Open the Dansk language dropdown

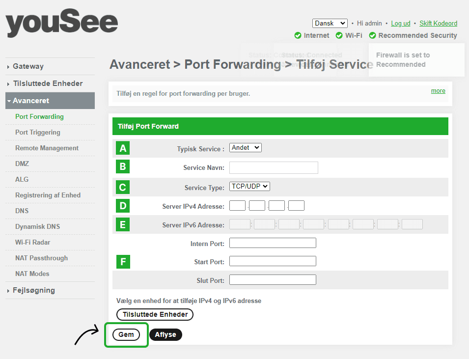330,23
